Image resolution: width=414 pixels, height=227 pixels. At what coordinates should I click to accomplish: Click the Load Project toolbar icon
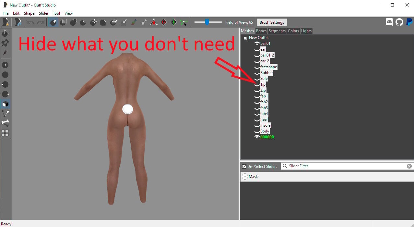18,22
